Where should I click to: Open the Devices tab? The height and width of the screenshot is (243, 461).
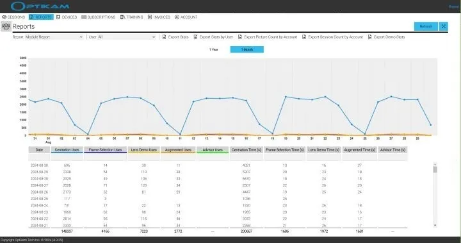tap(67, 17)
